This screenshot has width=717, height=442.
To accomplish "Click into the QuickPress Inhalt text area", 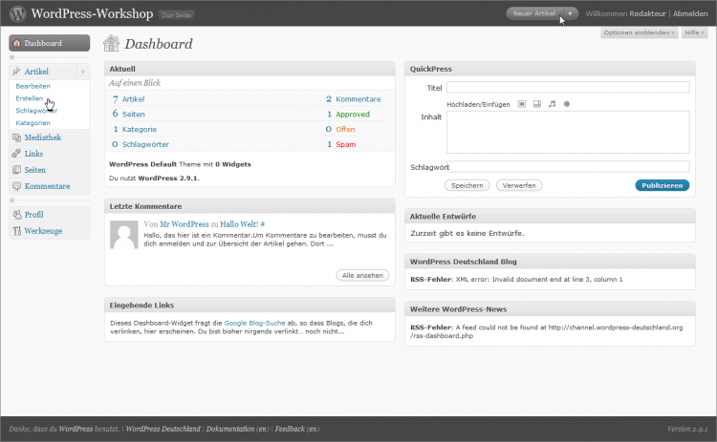I will point(568,132).
